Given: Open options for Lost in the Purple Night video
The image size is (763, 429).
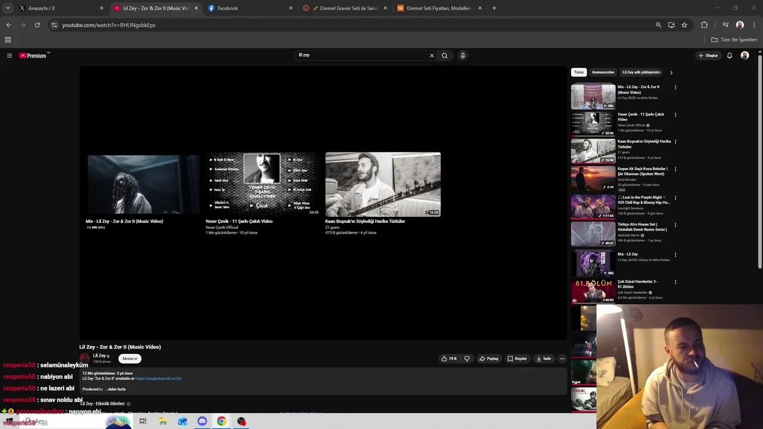Looking at the screenshot, I should (x=675, y=198).
